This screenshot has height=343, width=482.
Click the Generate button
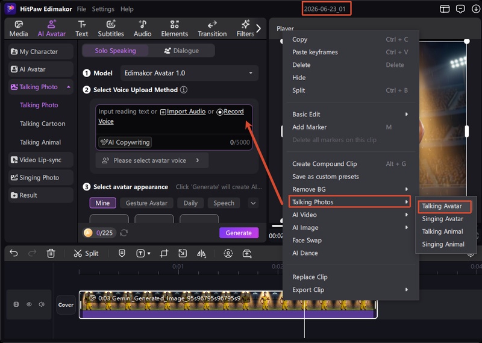(239, 233)
